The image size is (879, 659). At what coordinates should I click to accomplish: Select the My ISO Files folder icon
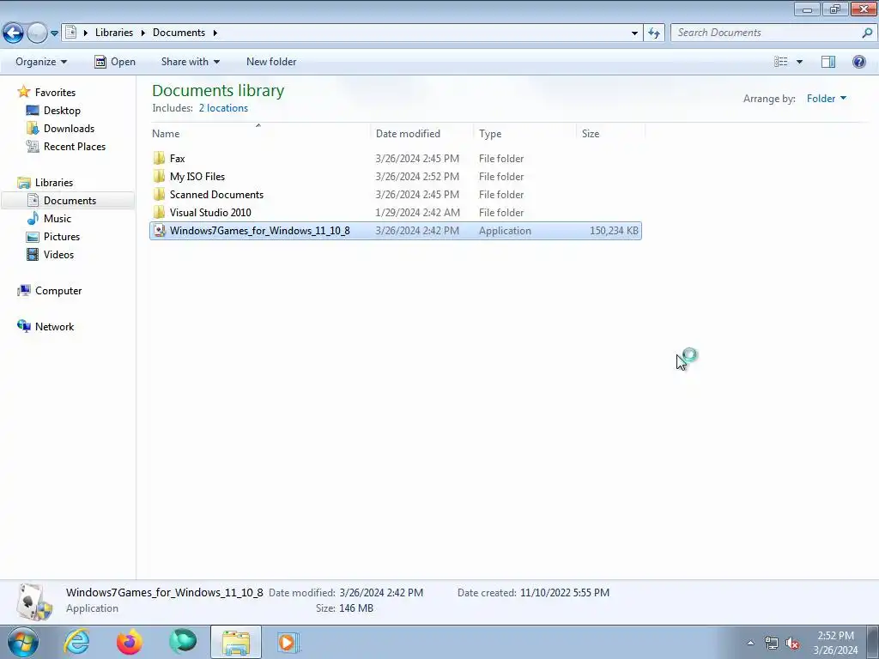pyautogui.click(x=159, y=176)
